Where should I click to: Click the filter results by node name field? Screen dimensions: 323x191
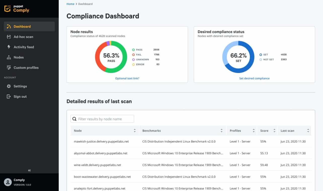[x=102, y=119]
